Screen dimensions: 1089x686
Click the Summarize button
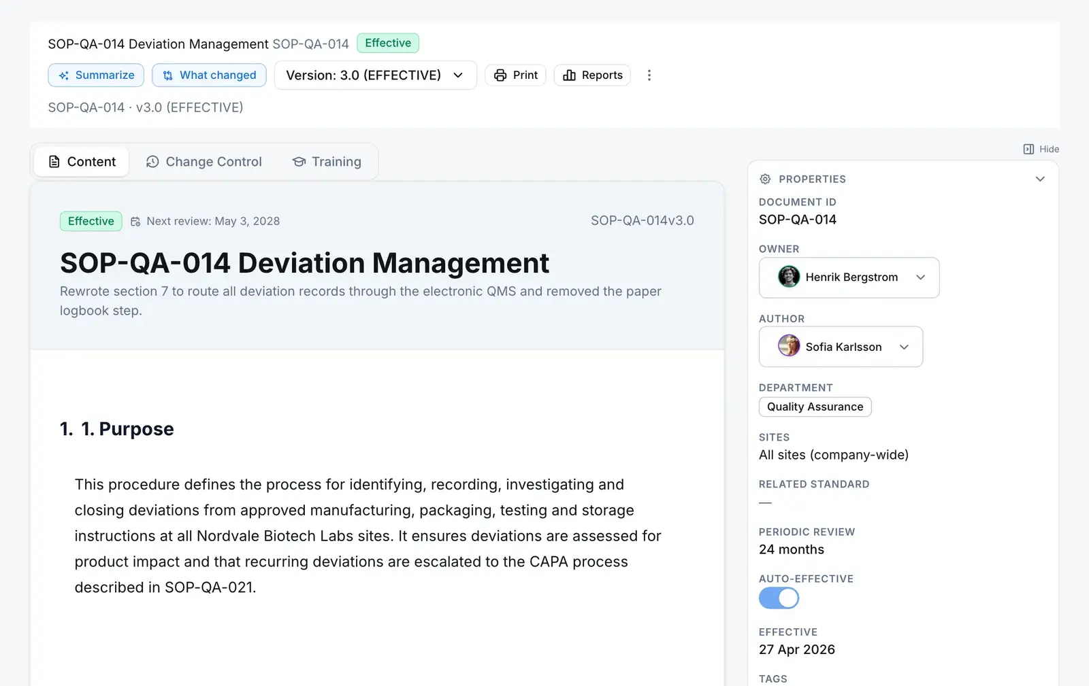[x=96, y=75]
